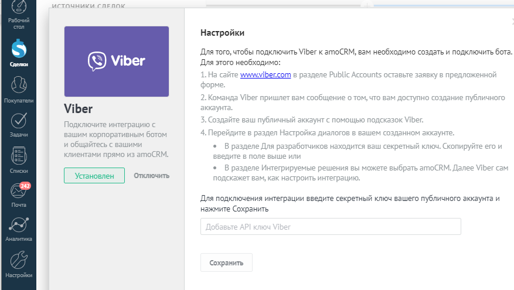Open the Аналитика analytics icon
Screen dimensions: 514x290
tap(19, 230)
